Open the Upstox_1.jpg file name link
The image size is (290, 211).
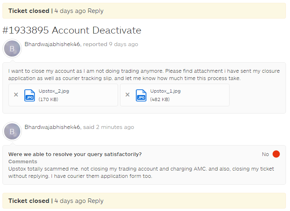pyautogui.click(x=165, y=91)
